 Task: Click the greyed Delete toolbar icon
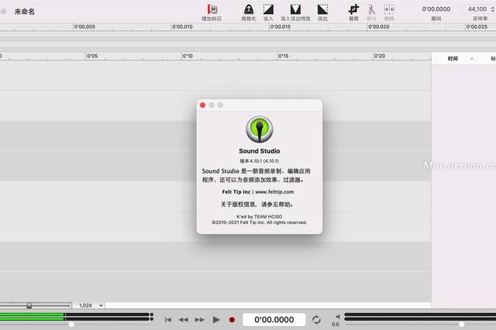389,9
